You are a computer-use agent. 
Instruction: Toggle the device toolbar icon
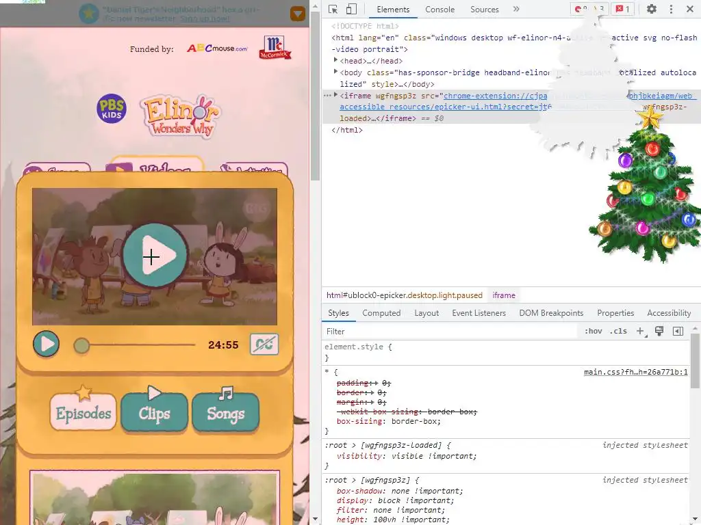351,9
